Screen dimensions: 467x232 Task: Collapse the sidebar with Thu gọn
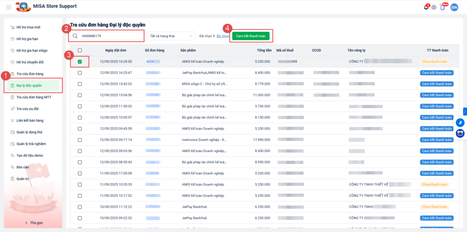[33, 222]
